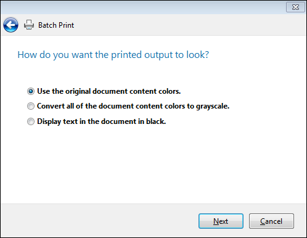The width and height of the screenshot is (307, 238).
Task: Click the label 'Use the original document content colors.'
Action: click(109, 91)
